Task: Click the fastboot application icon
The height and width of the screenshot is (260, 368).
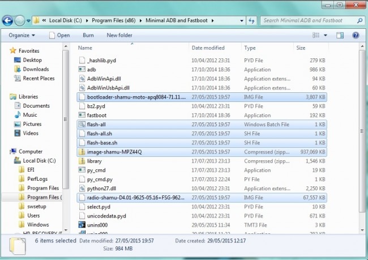Action: tap(82, 116)
